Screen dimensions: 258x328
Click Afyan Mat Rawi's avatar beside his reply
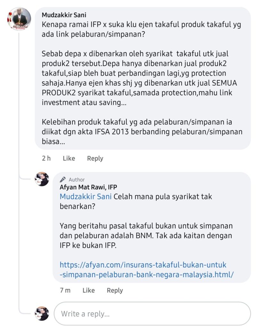tap(42, 179)
